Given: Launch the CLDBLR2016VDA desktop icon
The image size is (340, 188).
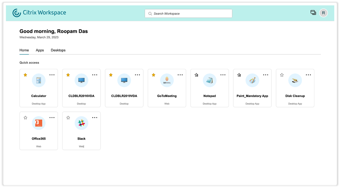Looking at the screenshot, I should click(x=81, y=80).
